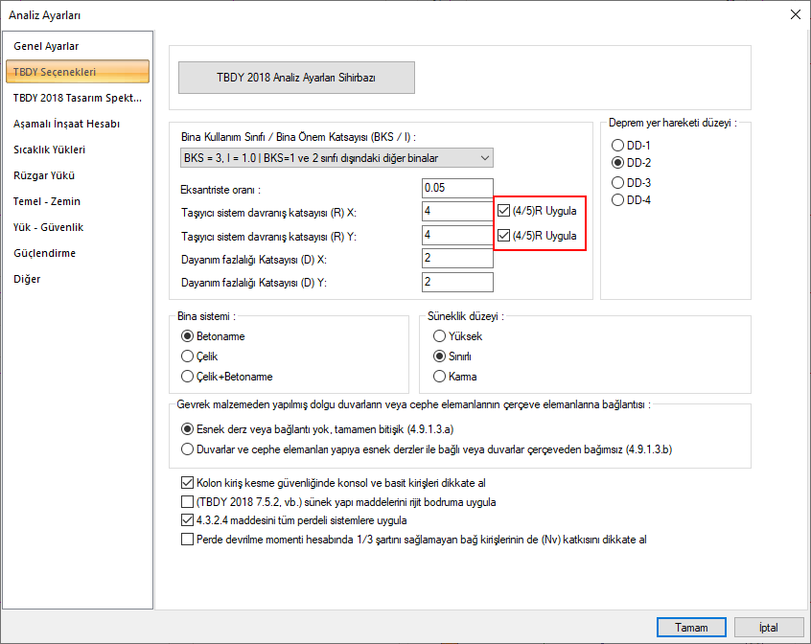This screenshot has height=644, width=811.
Task: Switch to TBDY 2018 Tasarım Spektrumu page
Action: click(77, 98)
